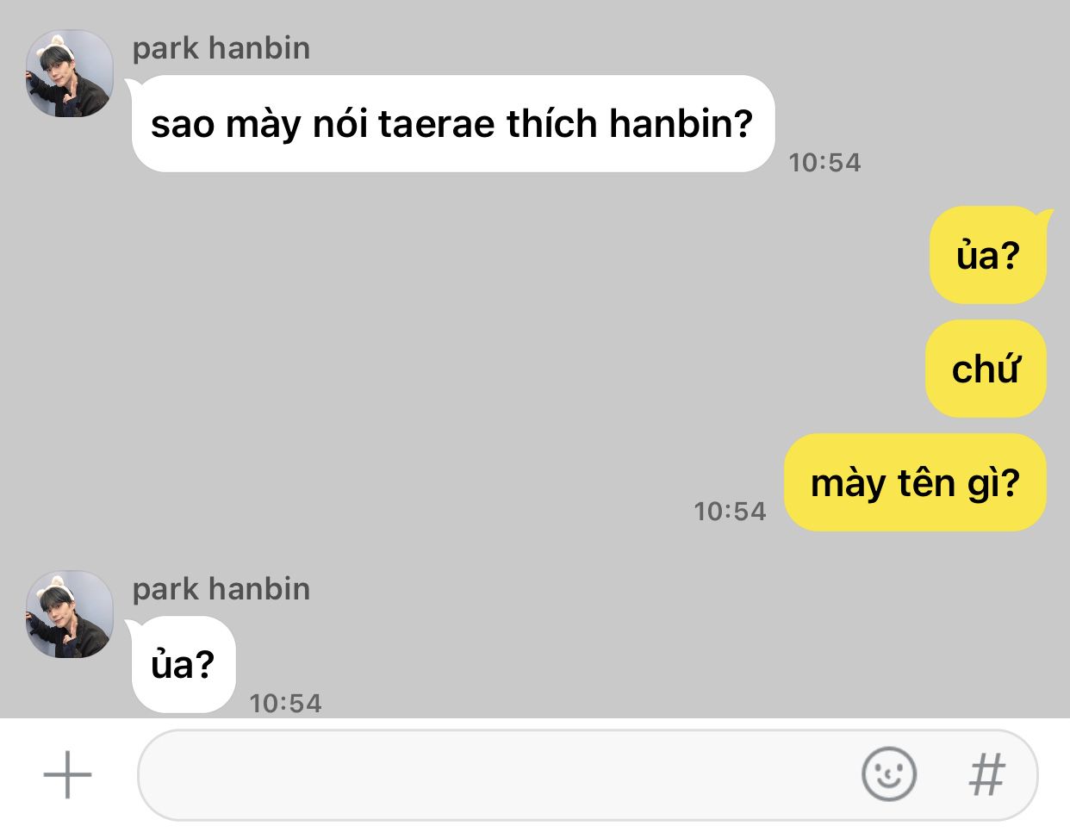The width and height of the screenshot is (1070, 832).
Task: Tap the lower park hanbin sender name
Action: pyautogui.click(x=221, y=589)
